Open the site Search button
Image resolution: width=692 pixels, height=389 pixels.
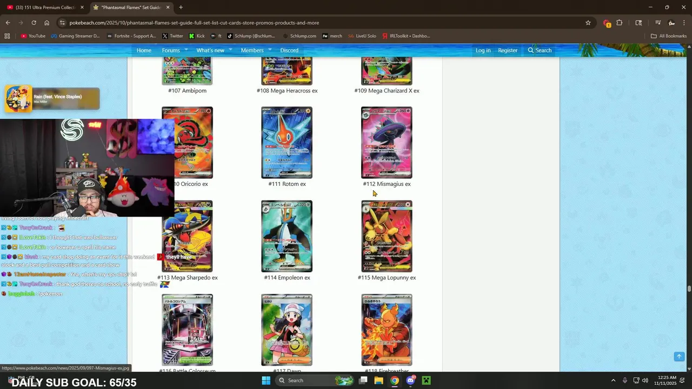[540, 50]
